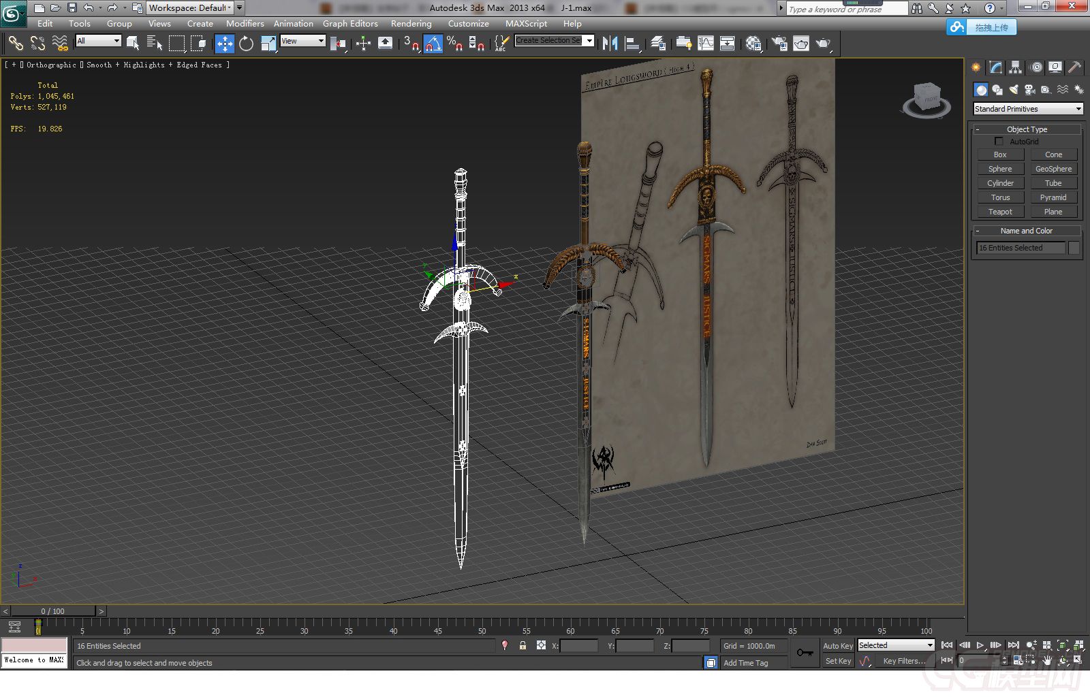Open the Rendered Frame Window
1090x697 pixels.
coord(801,44)
